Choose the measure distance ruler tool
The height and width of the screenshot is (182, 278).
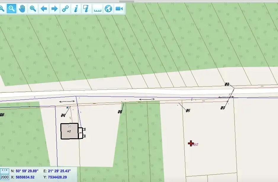point(97,9)
